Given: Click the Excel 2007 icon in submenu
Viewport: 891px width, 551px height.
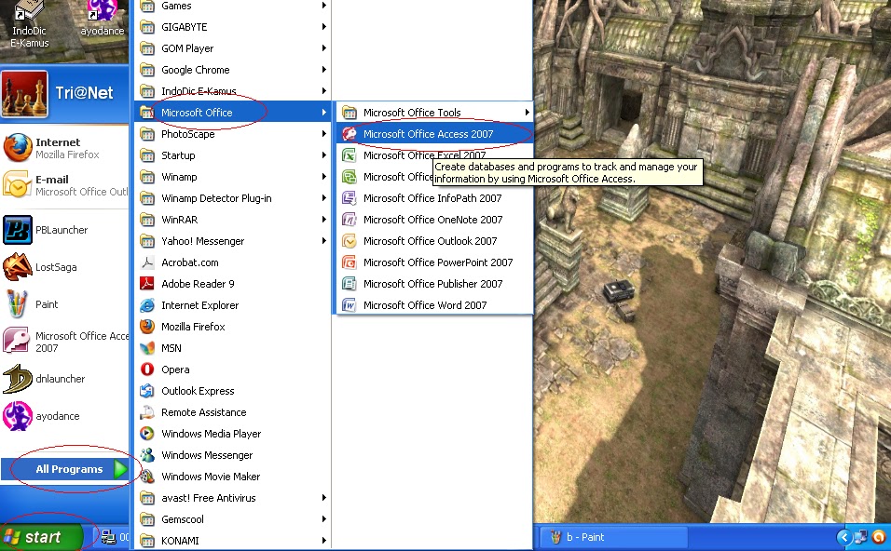Looking at the screenshot, I should point(349,155).
